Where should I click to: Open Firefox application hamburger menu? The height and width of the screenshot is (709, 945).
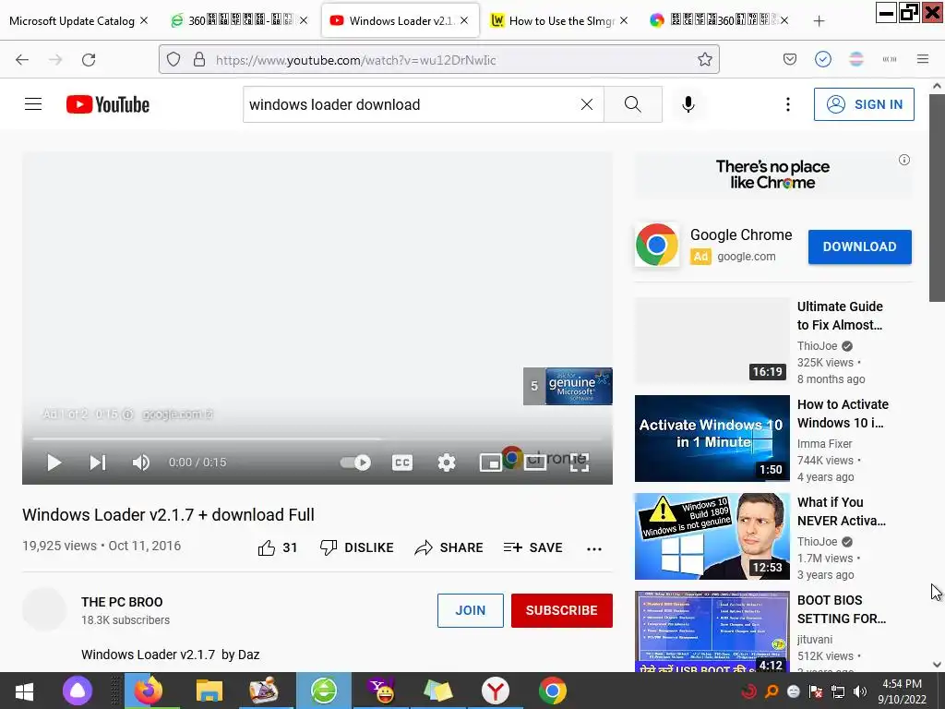tap(922, 59)
